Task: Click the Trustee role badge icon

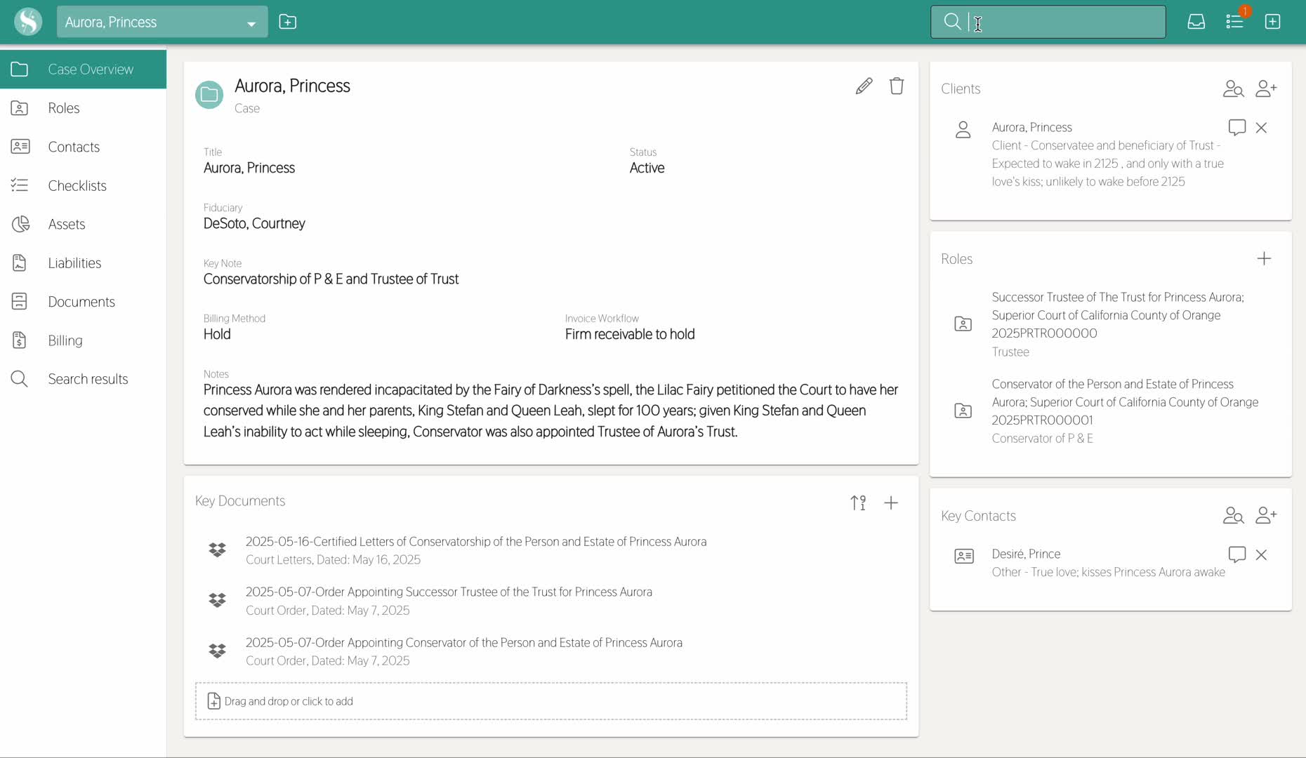Action: coord(963,324)
